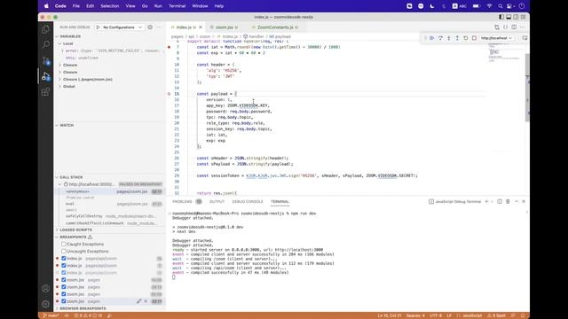Enable the Caught Exceptions checkbox
The height and width of the screenshot is (319, 568).
pyautogui.click(x=64, y=245)
